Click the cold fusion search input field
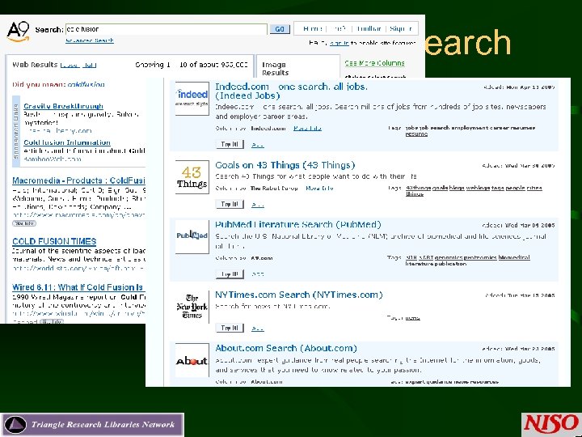582x437 pixels. 167,29
